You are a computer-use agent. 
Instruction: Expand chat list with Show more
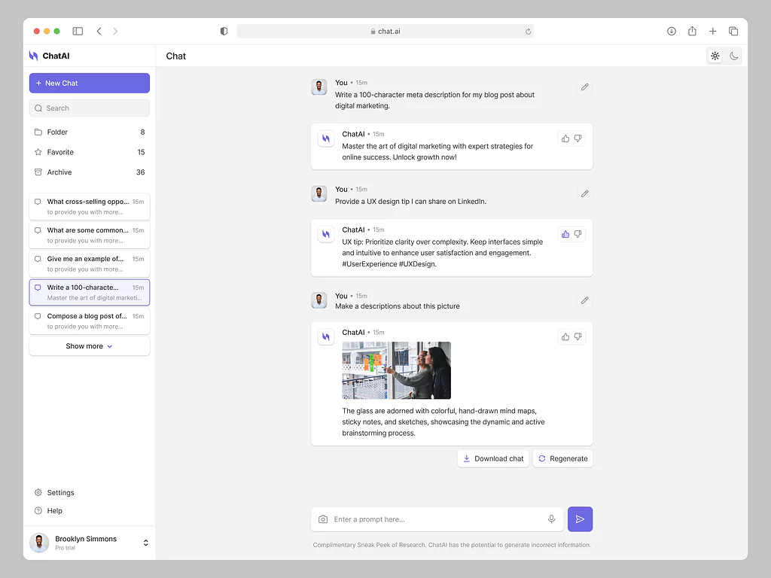click(x=89, y=346)
